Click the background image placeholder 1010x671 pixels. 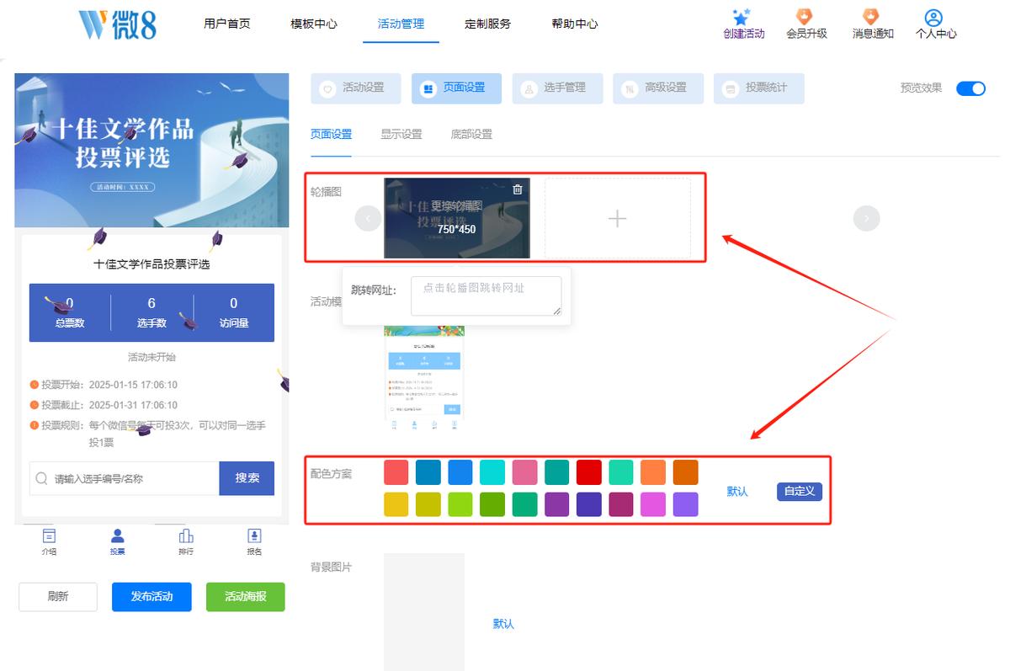pos(424,612)
